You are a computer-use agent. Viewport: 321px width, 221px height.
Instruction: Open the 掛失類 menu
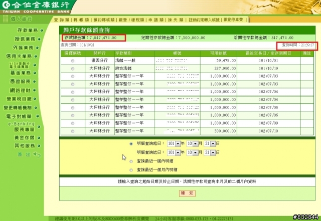tap(176, 20)
